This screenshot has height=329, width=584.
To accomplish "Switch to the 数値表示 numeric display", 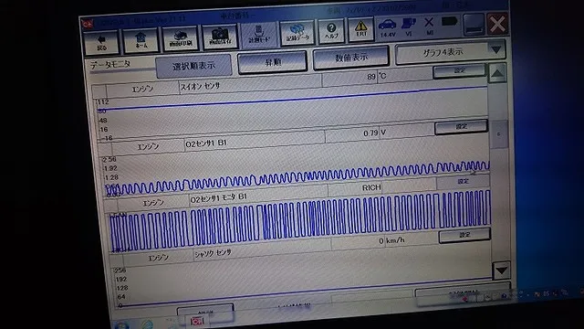I will 350,58.
